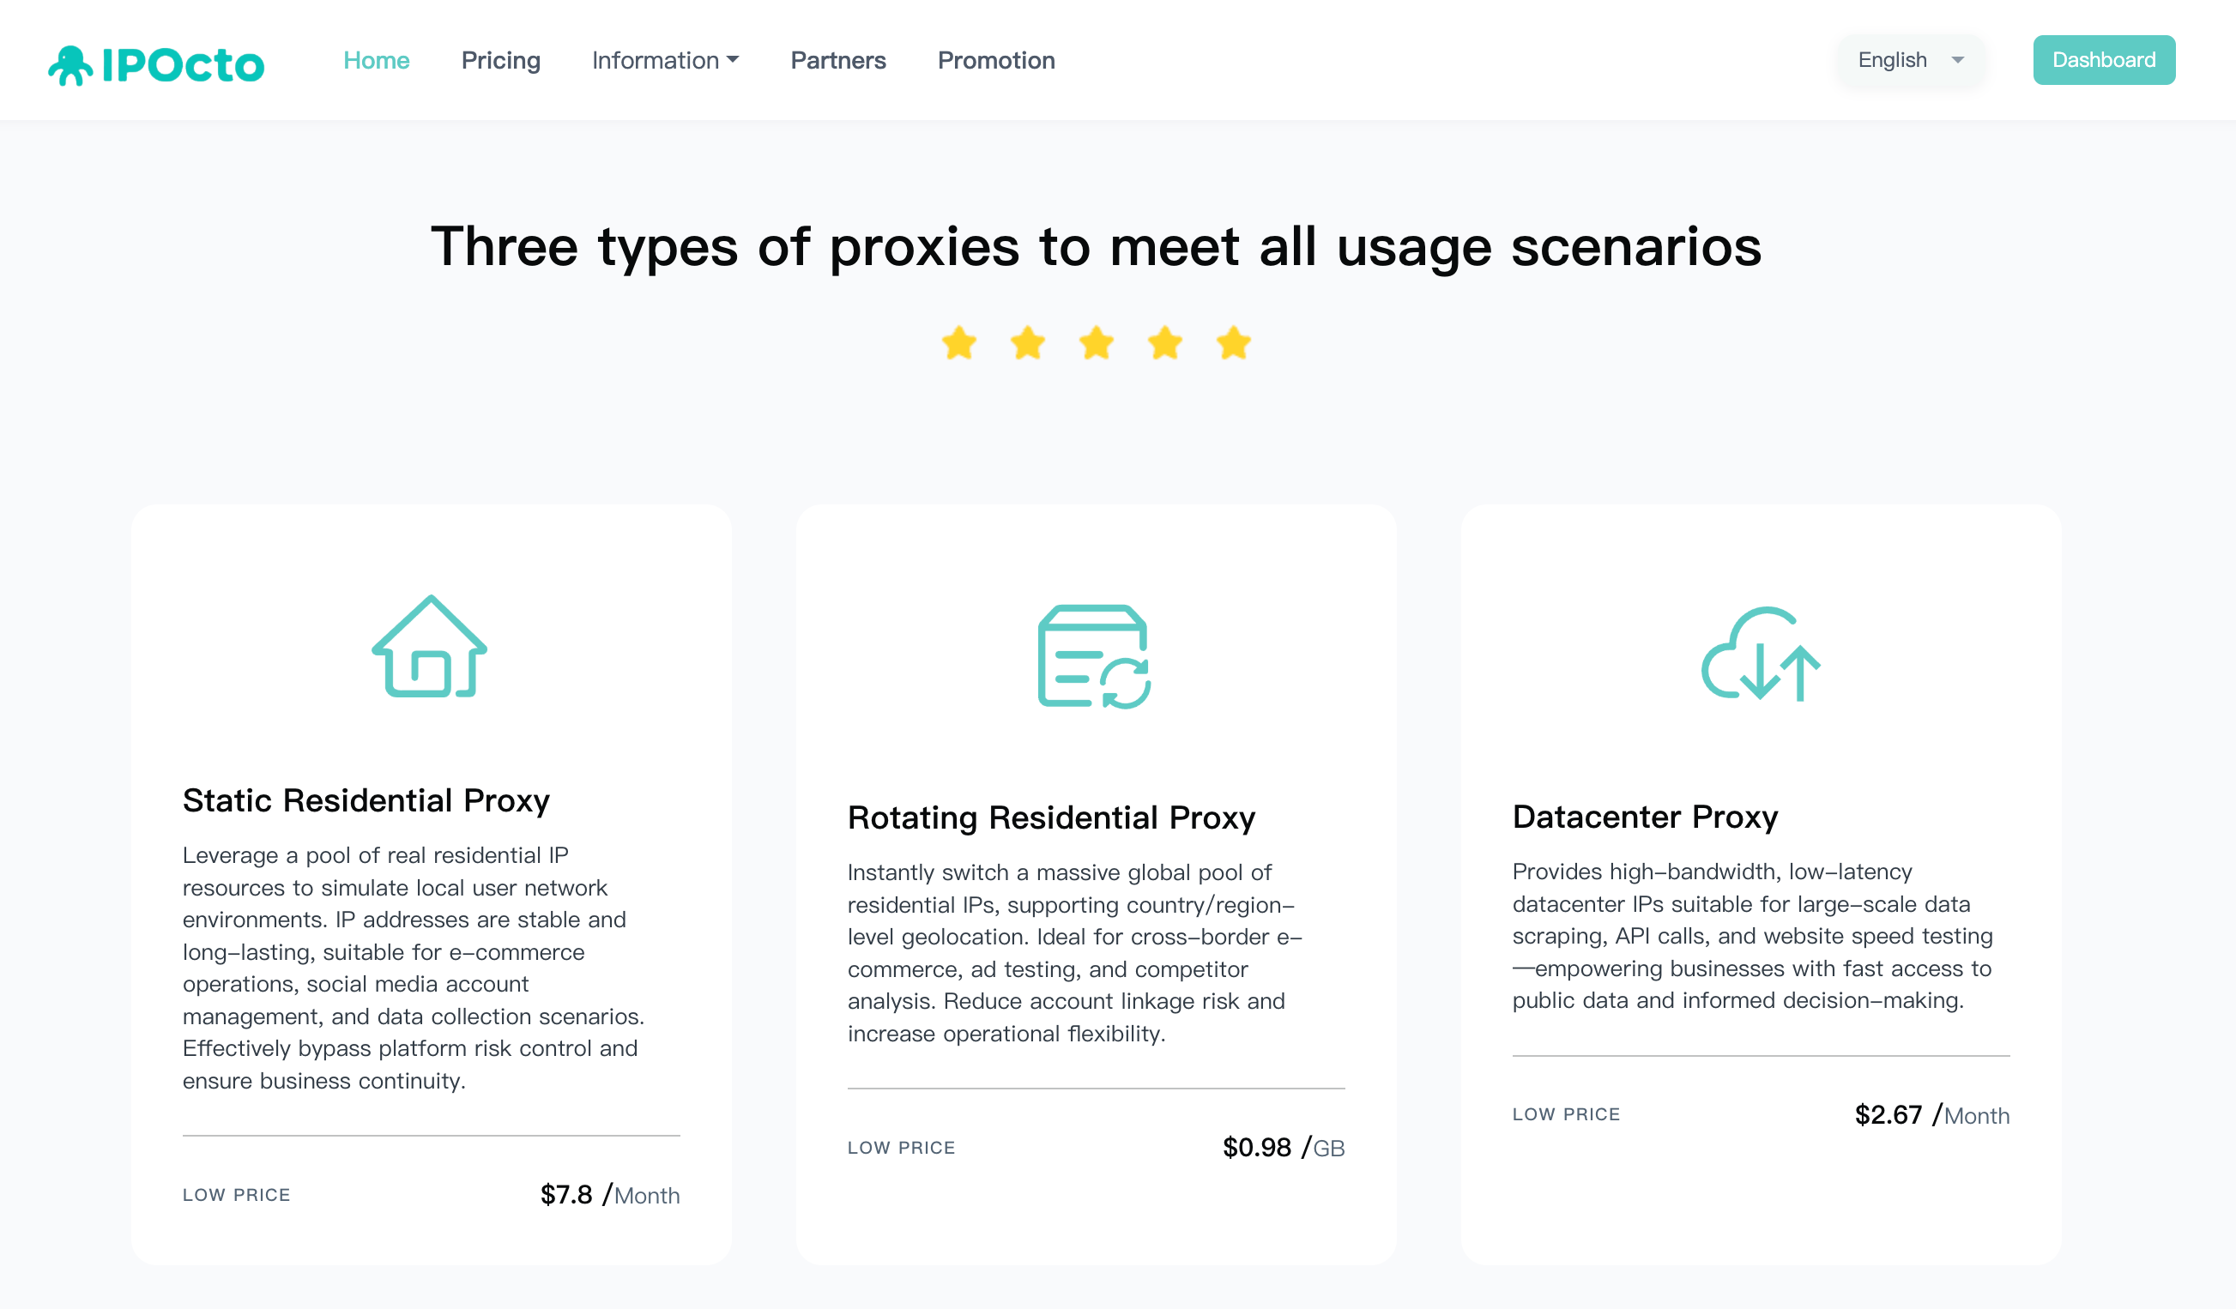Image resolution: width=2236 pixels, height=1309 pixels.
Task: Click the middle yellow rating star
Action: point(1097,343)
